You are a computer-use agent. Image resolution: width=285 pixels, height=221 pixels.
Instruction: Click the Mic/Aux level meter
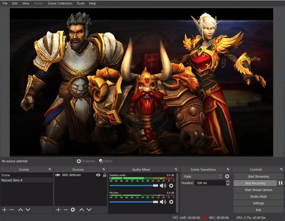142,196
